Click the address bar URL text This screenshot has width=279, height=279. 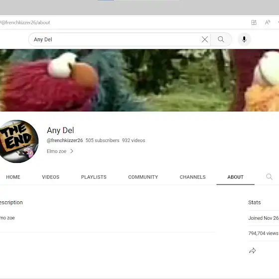[25, 22]
